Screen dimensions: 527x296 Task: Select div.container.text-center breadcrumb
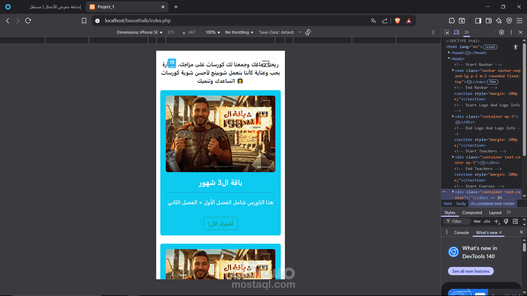(x=493, y=204)
